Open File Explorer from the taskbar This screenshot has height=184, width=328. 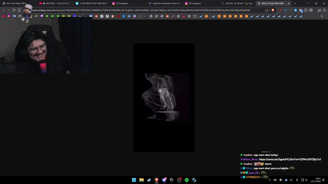[141, 180]
